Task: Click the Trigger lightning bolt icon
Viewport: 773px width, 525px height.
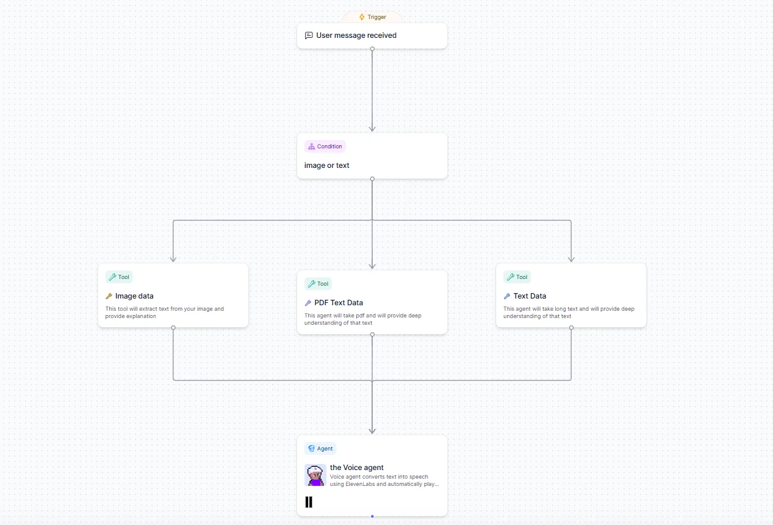Action: (x=362, y=17)
